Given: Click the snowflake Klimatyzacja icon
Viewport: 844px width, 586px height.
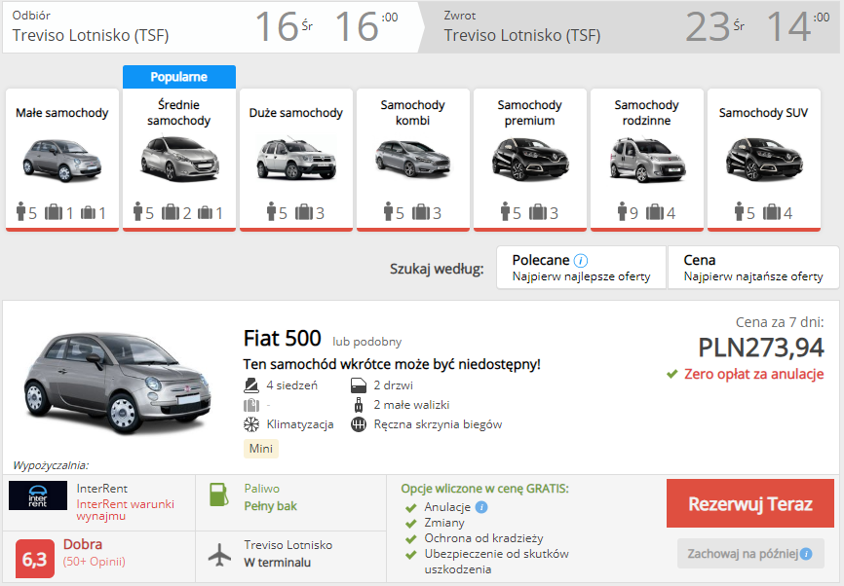Looking at the screenshot, I should point(251,424).
